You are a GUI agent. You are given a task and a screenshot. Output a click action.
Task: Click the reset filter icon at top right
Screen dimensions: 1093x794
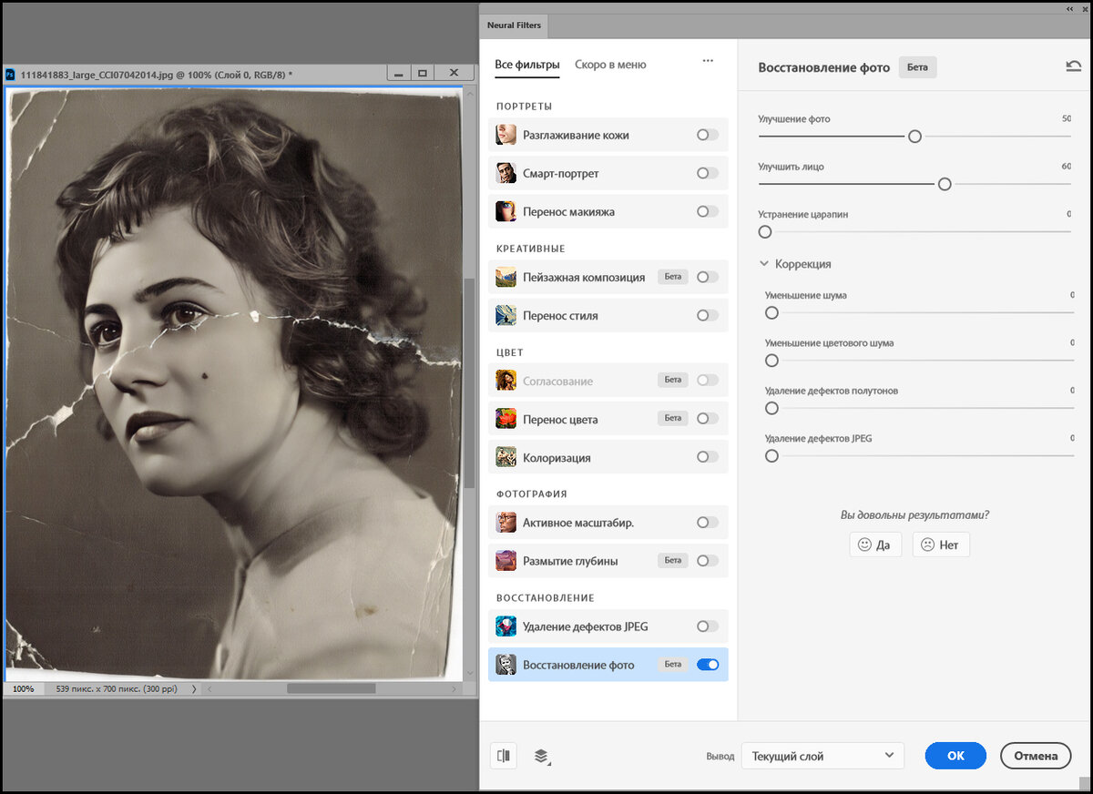pyautogui.click(x=1073, y=66)
